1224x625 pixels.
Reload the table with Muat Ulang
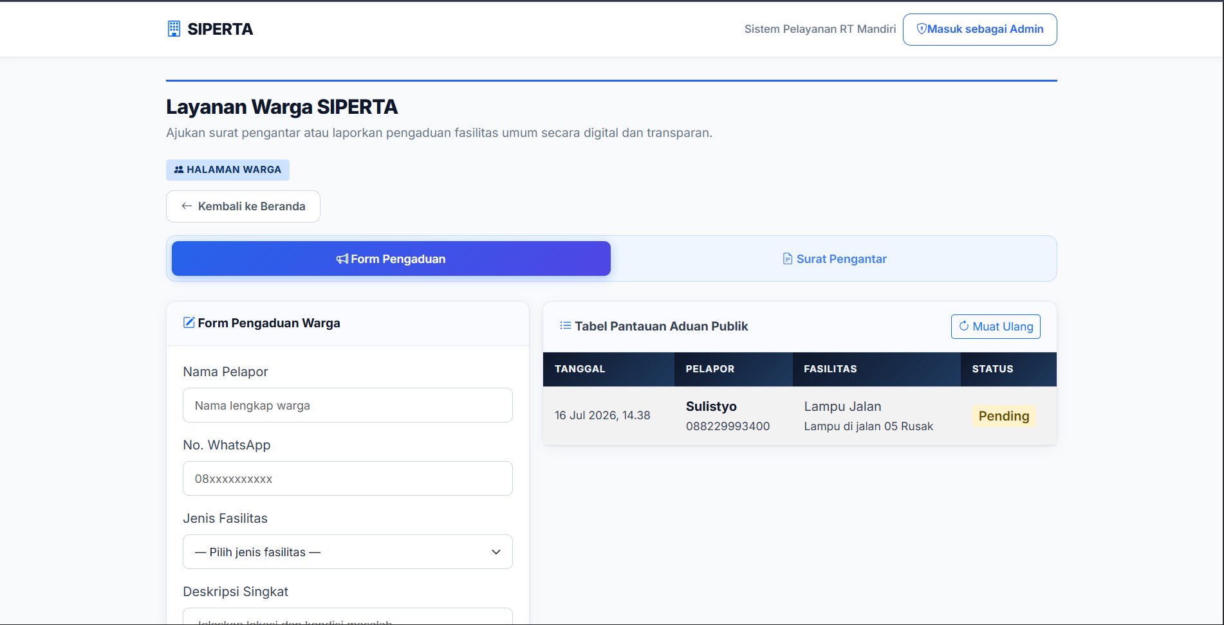[x=996, y=326]
